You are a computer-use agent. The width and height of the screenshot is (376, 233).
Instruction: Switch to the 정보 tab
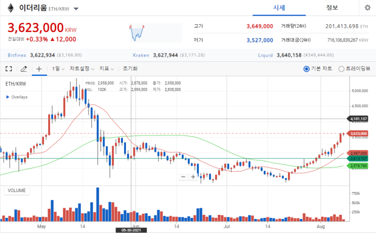coord(332,8)
